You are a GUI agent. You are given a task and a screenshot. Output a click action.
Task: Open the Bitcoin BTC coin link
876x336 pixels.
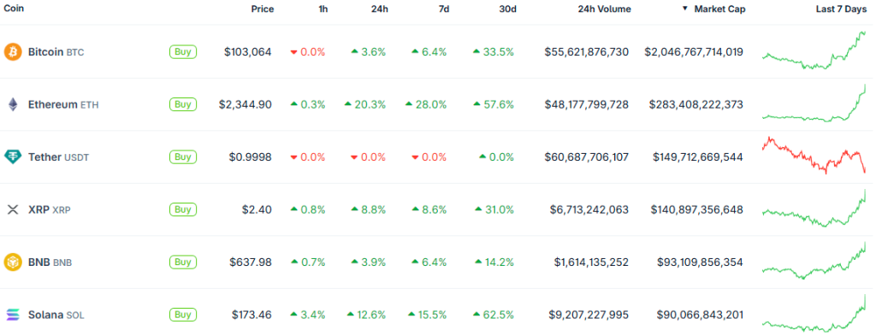pos(56,52)
